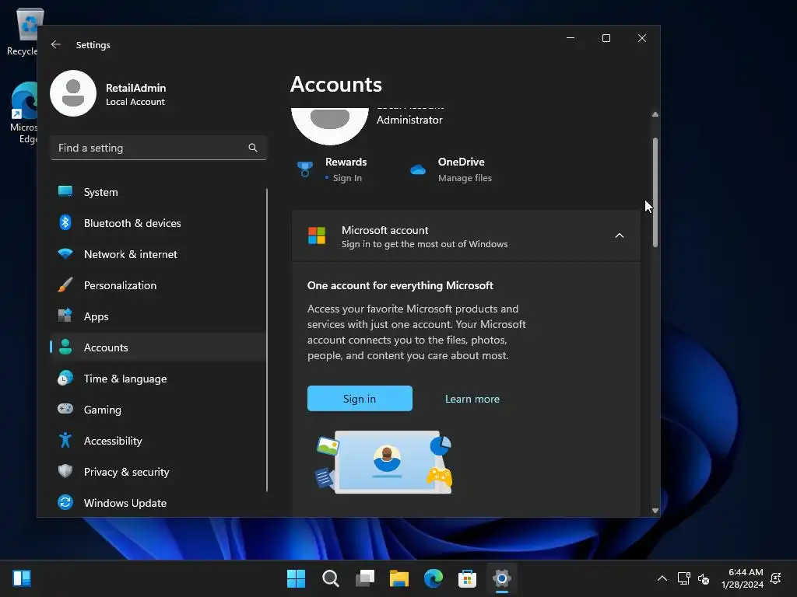This screenshot has width=797, height=597.
Task: Click the Settings gear on taskbar
Action: (502, 578)
